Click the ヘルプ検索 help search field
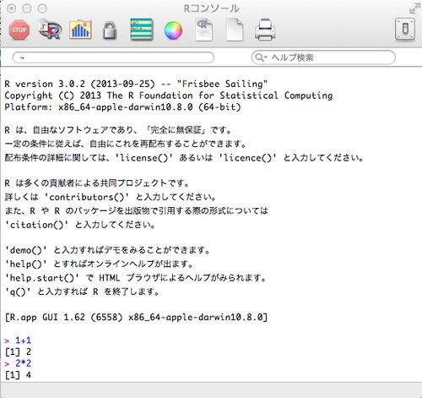This screenshot has height=398, width=422. pyautogui.click(x=323, y=57)
